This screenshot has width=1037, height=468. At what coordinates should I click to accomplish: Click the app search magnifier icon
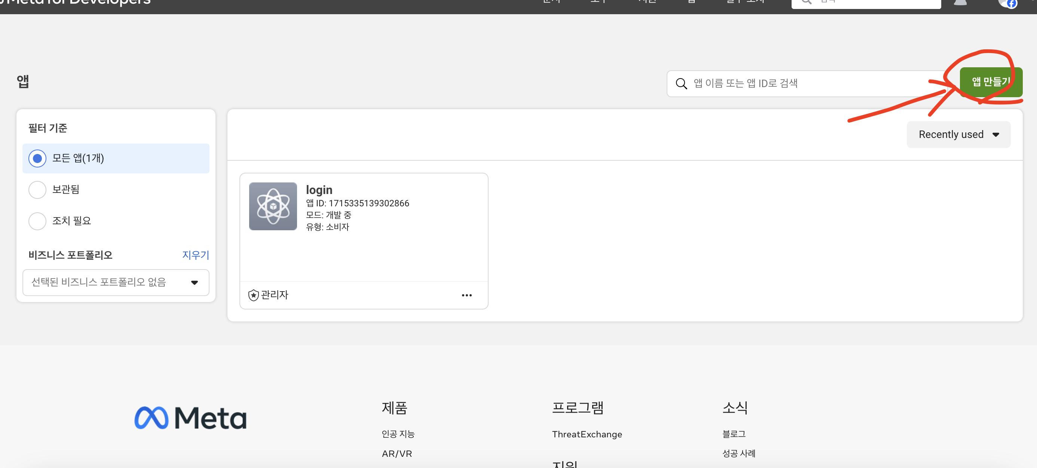point(681,84)
